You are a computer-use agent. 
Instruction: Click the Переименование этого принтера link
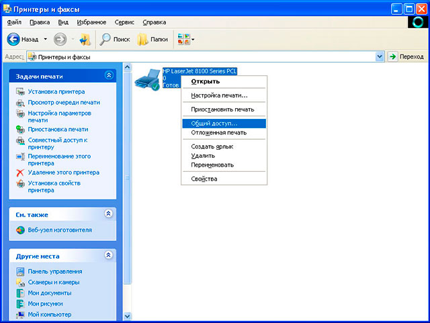pos(59,160)
